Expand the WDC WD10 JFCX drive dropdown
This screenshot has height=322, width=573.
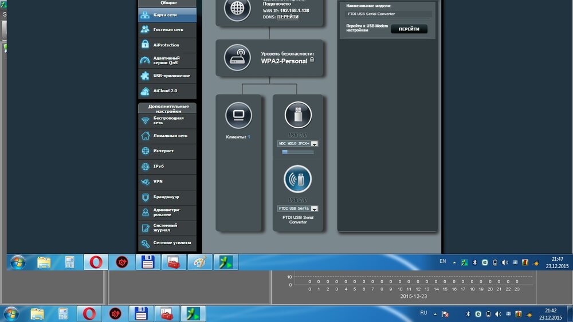tap(315, 144)
